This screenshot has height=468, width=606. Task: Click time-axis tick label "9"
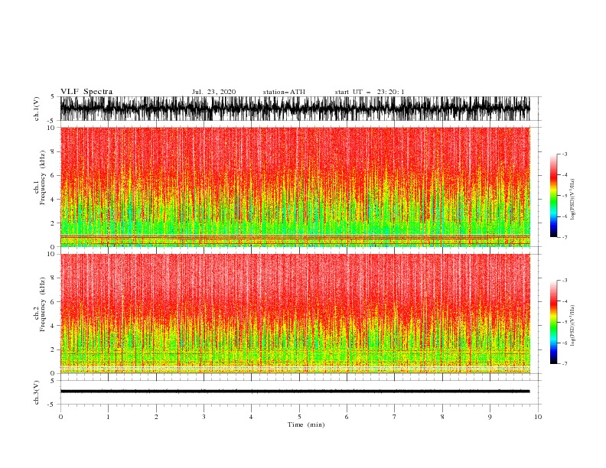[490, 417]
